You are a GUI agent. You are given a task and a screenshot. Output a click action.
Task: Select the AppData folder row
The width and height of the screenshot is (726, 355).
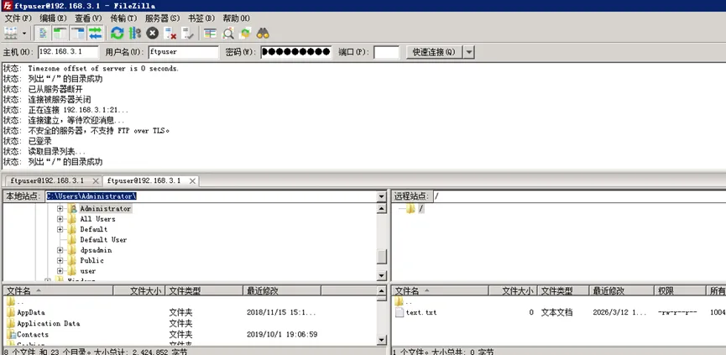click(x=190, y=312)
